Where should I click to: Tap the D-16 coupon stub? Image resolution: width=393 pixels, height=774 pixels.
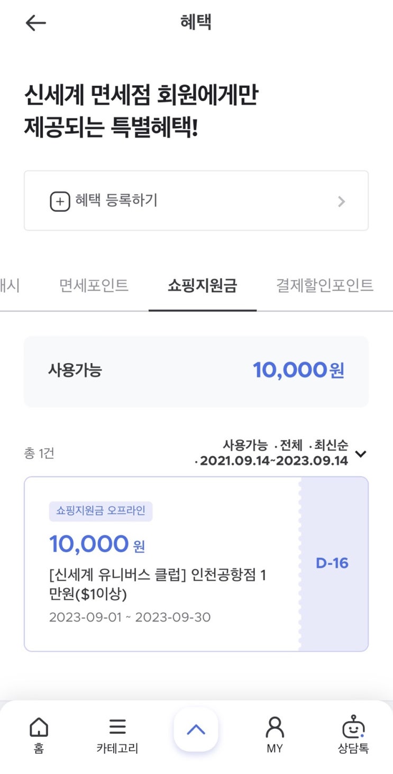point(332,563)
